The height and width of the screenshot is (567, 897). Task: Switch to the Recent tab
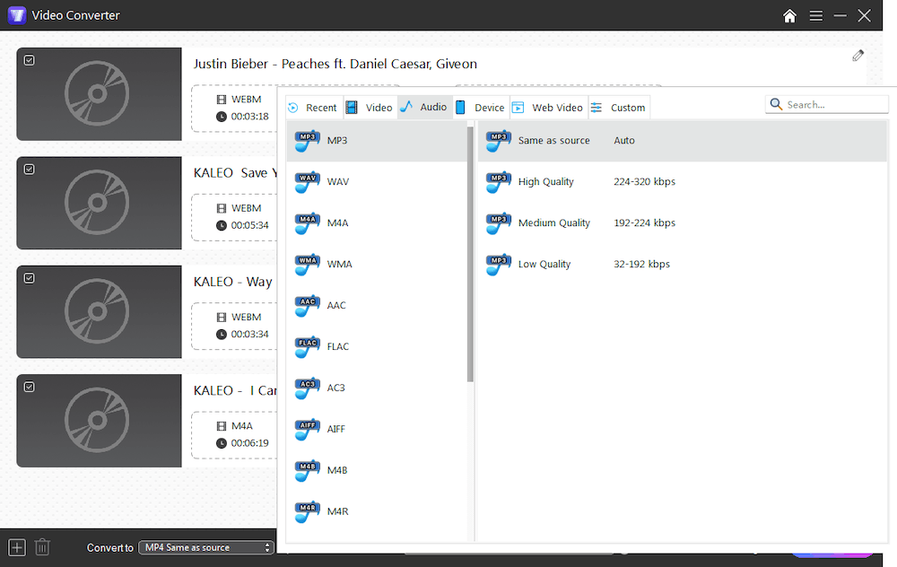(x=313, y=108)
